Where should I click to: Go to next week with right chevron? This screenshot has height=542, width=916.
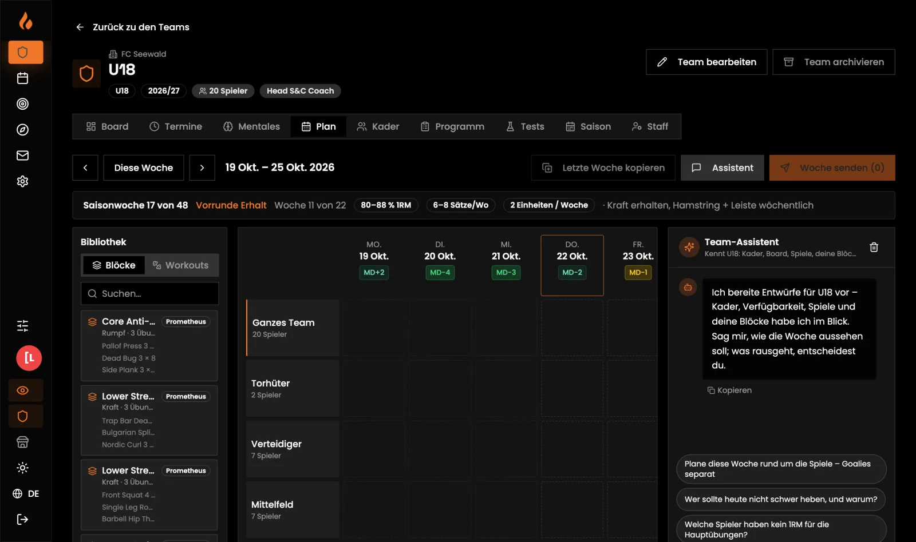[x=202, y=168]
